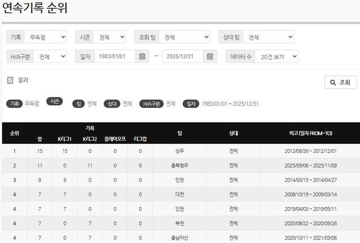The image size is (360, 243).
Task: Select the 충북청주 team cell
Action: (179, 165)
